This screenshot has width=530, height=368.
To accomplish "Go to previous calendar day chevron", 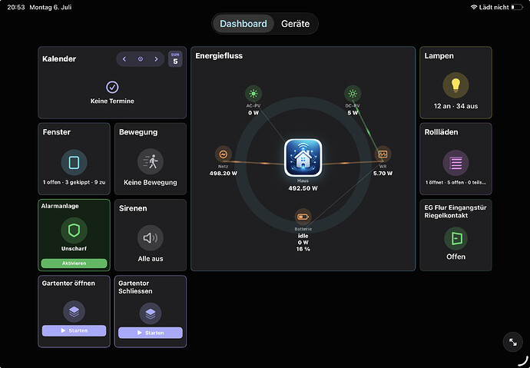I will click(124, 59).
